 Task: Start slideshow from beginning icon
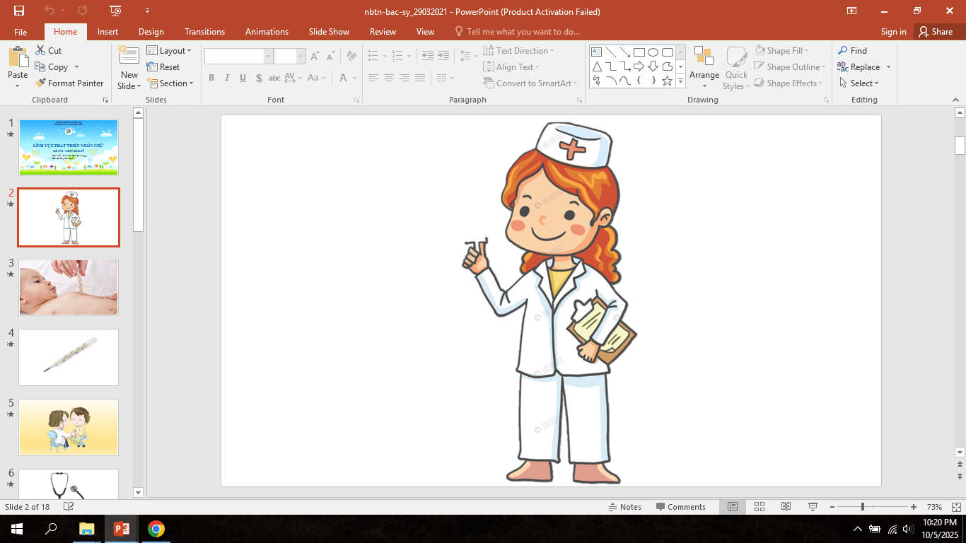[116, 11]
